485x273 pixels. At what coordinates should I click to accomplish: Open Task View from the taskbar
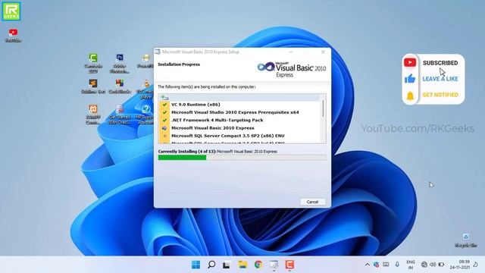(x=227, y=265)
